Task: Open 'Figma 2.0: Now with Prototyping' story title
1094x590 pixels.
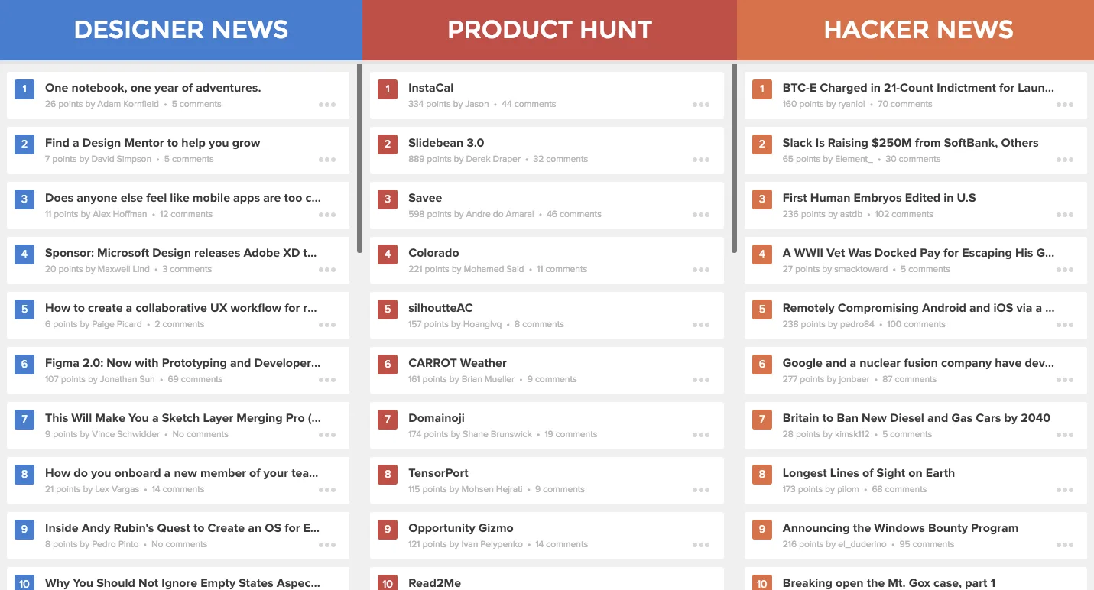Action: coord(183,363)
